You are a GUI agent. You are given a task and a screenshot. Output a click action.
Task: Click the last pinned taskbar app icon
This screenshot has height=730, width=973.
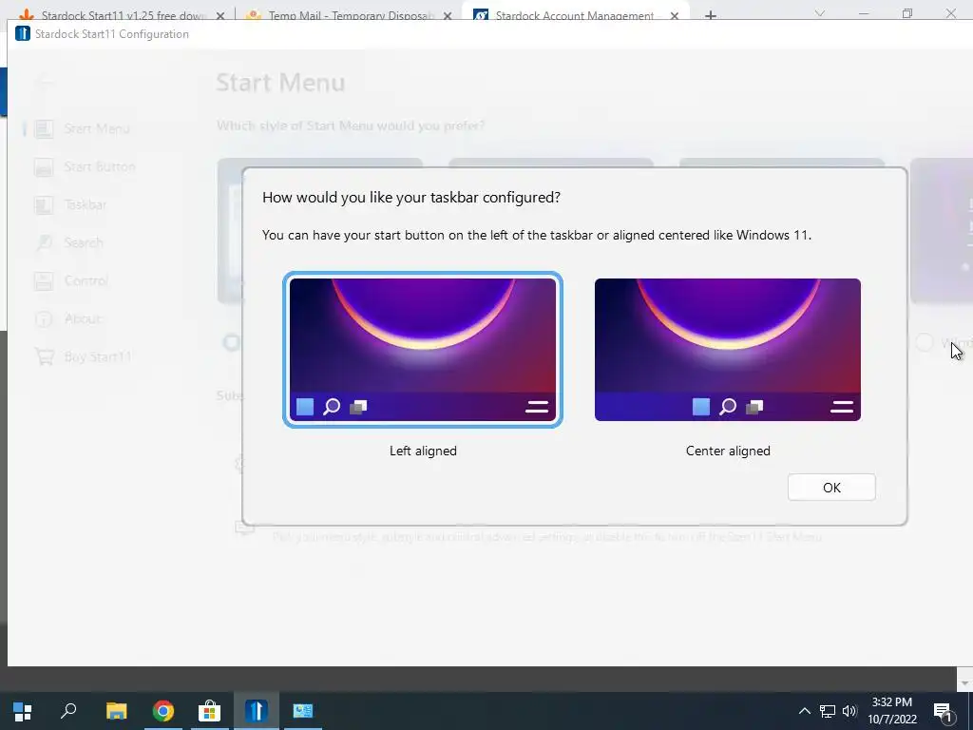point(303,711)
